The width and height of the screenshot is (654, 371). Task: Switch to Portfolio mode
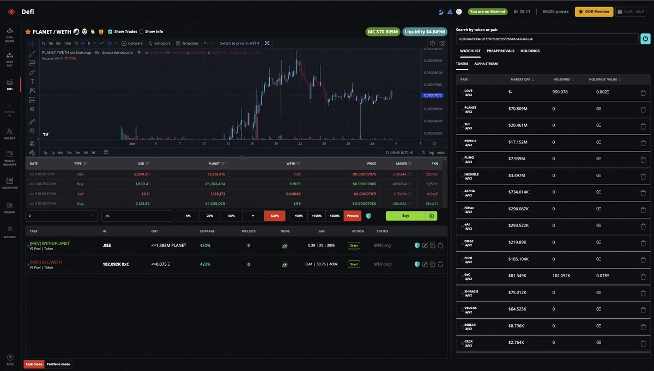(58, 364)
